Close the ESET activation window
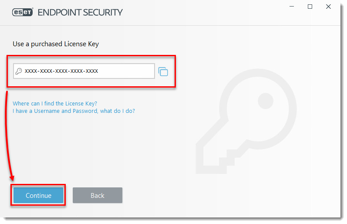Screen dimensions: 347x224 pos(328,7)
